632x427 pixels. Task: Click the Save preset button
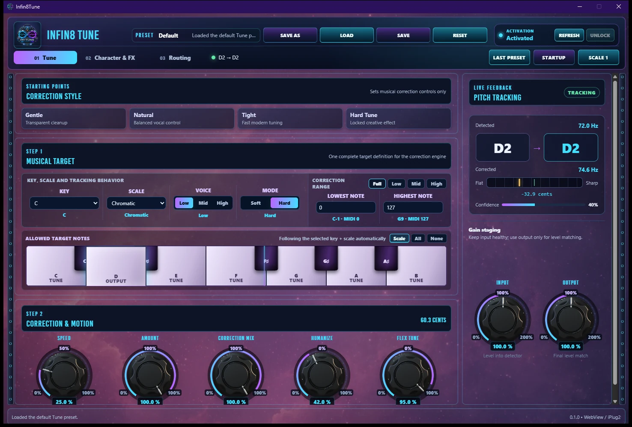click(x=403, y=35)
